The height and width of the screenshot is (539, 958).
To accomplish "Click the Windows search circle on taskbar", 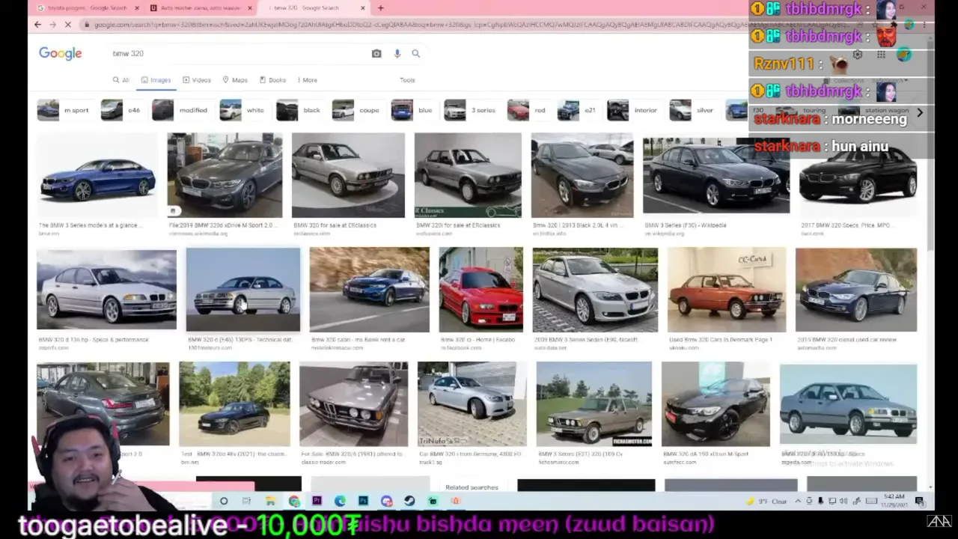I will [x=224, y=501].
